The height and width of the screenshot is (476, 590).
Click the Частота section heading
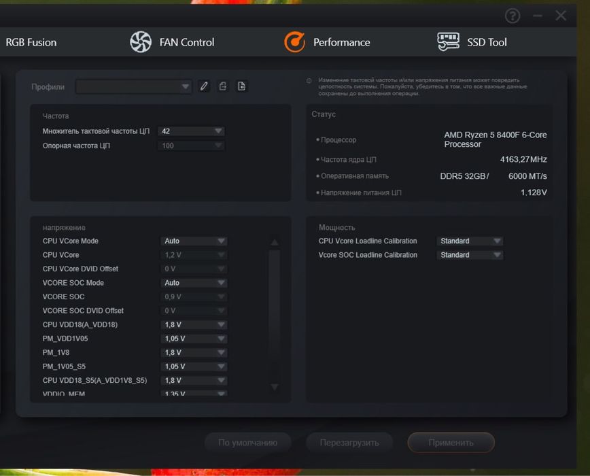(56, 116)
